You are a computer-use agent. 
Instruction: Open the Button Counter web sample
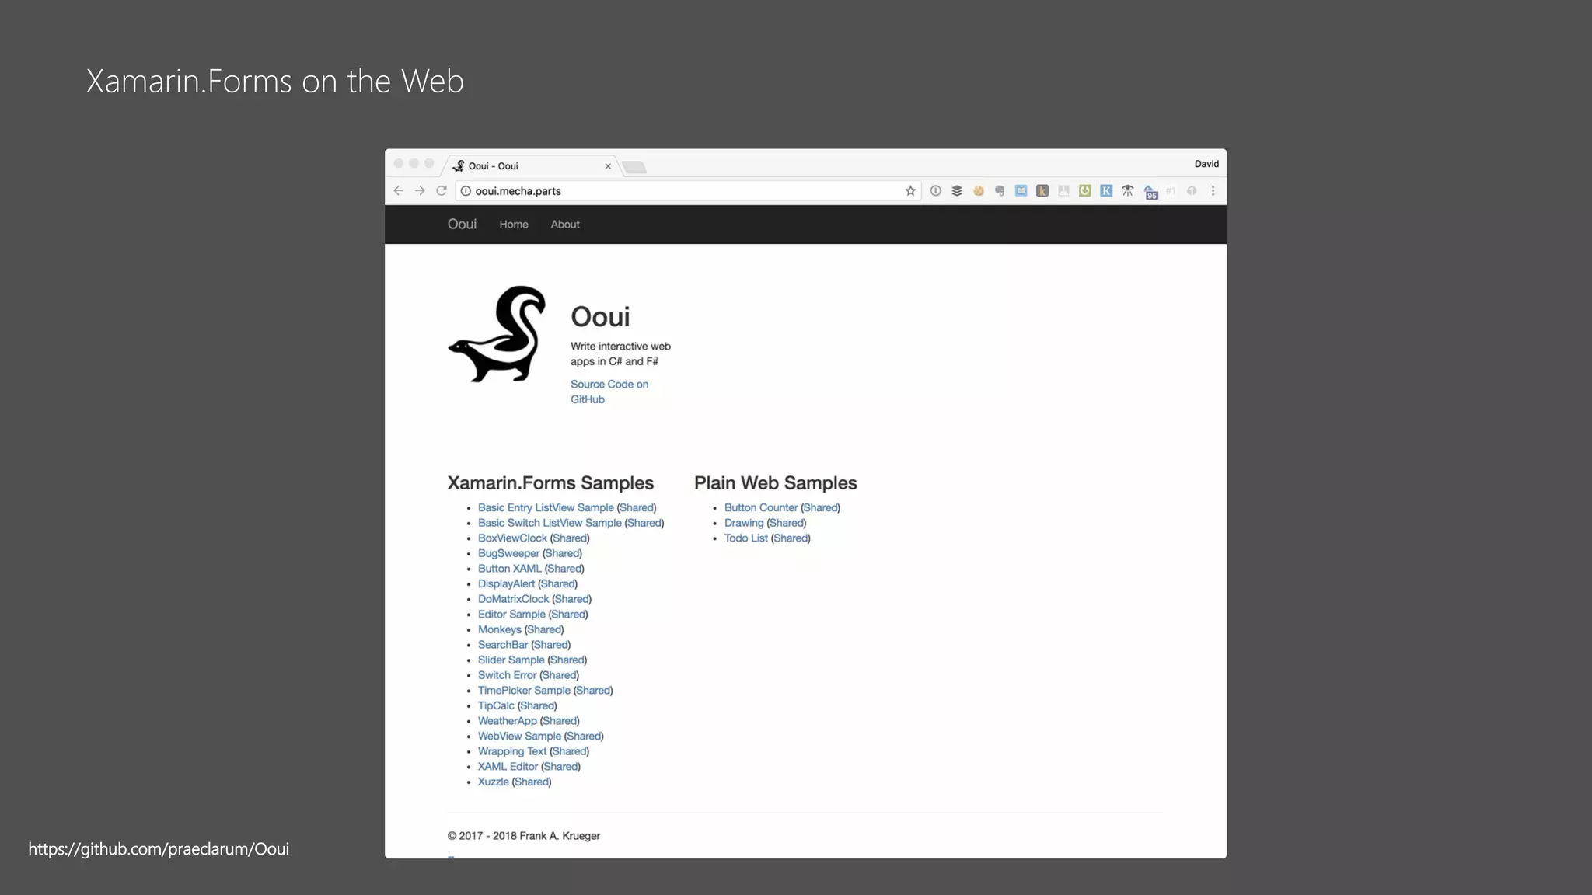click(x=761, y=508)
